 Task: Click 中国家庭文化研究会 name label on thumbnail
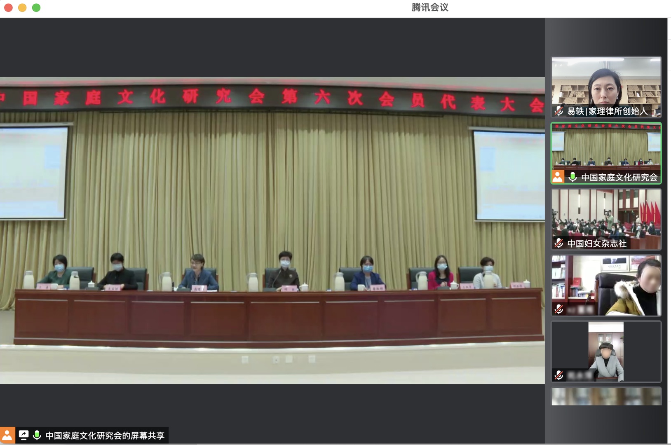point(619,177)
